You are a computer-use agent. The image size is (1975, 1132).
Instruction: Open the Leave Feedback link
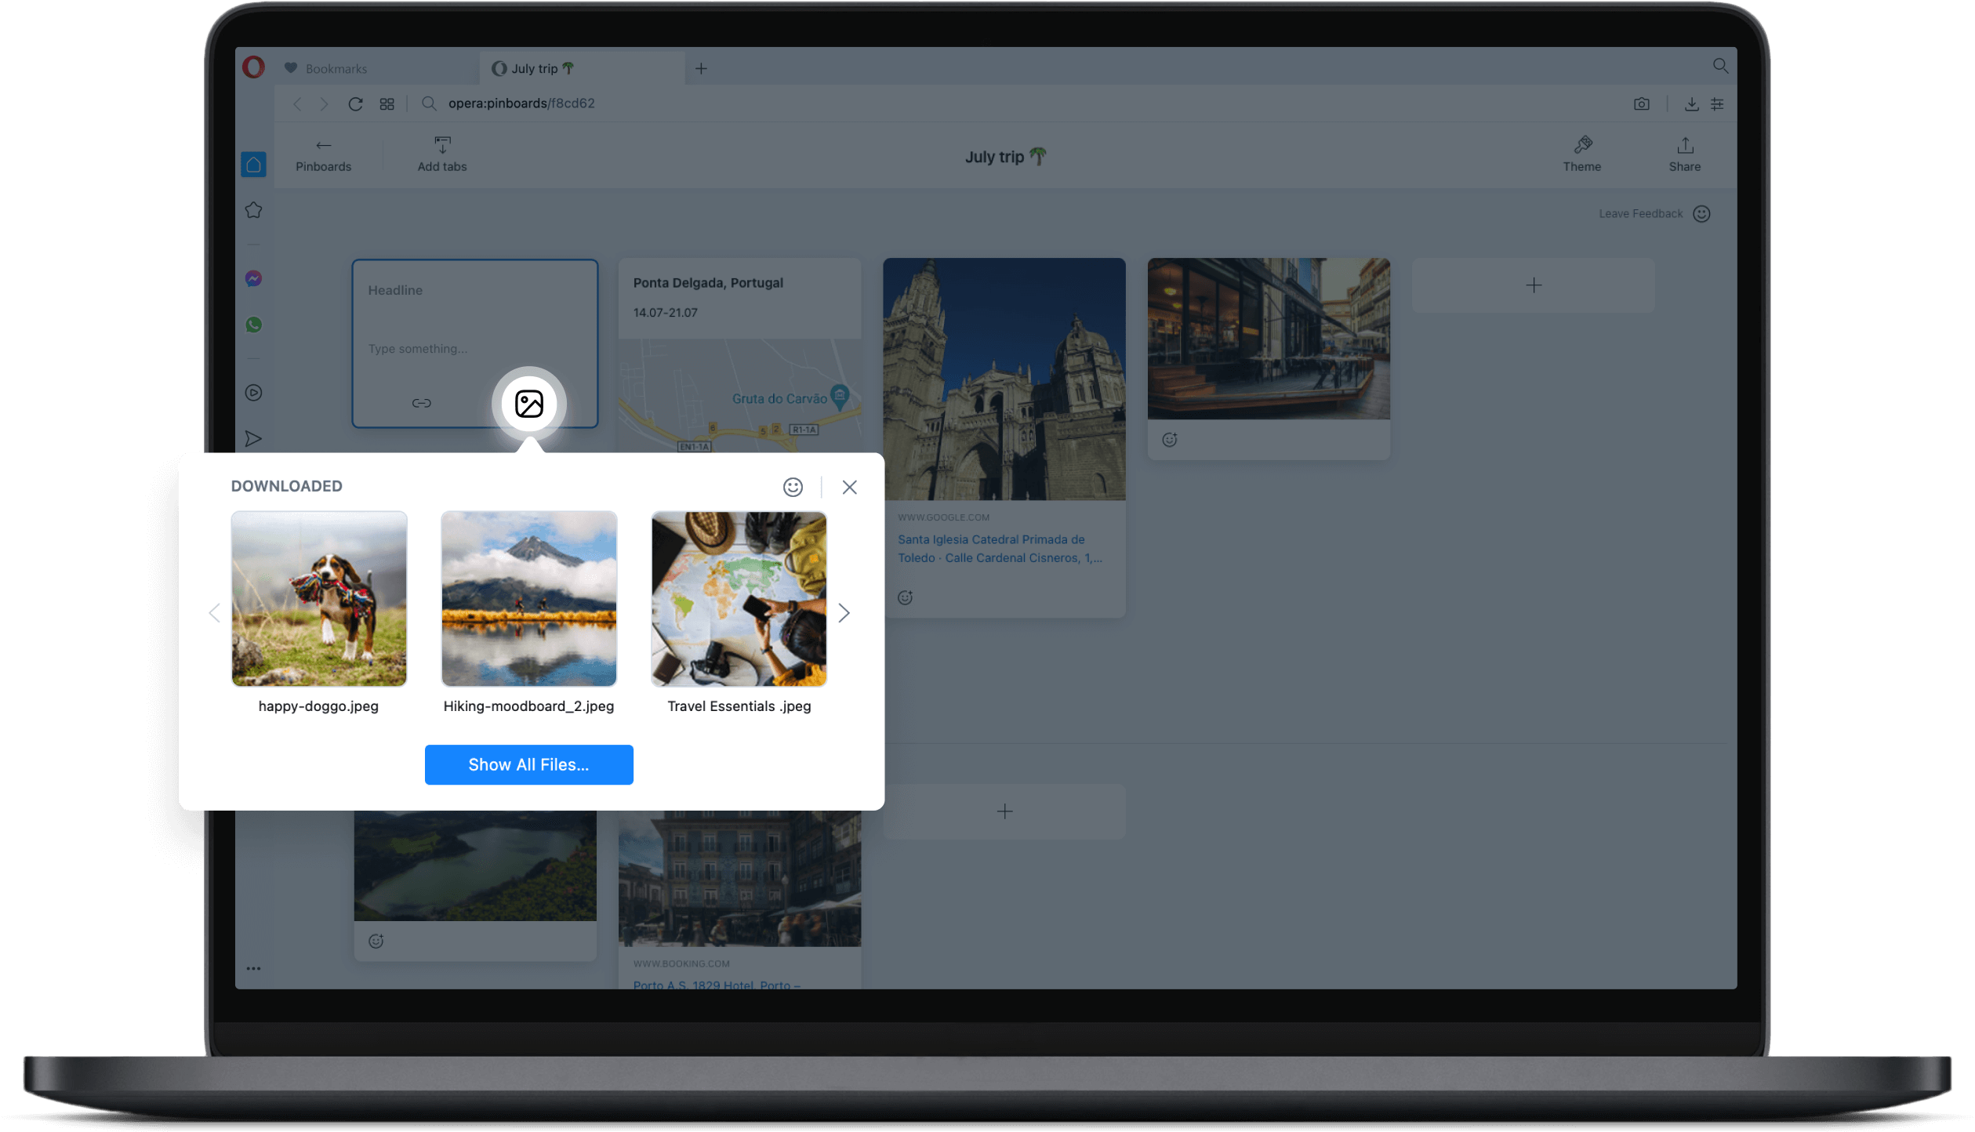pos(1640,213)
